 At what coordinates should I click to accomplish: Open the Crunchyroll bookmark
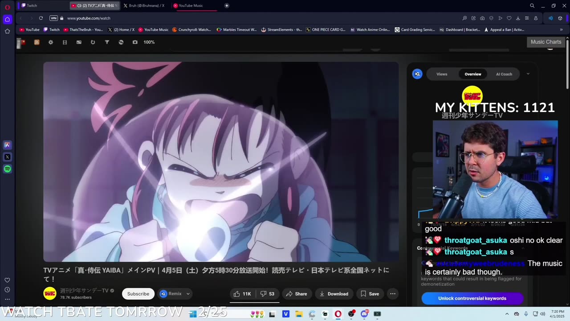tap(191, 30)
